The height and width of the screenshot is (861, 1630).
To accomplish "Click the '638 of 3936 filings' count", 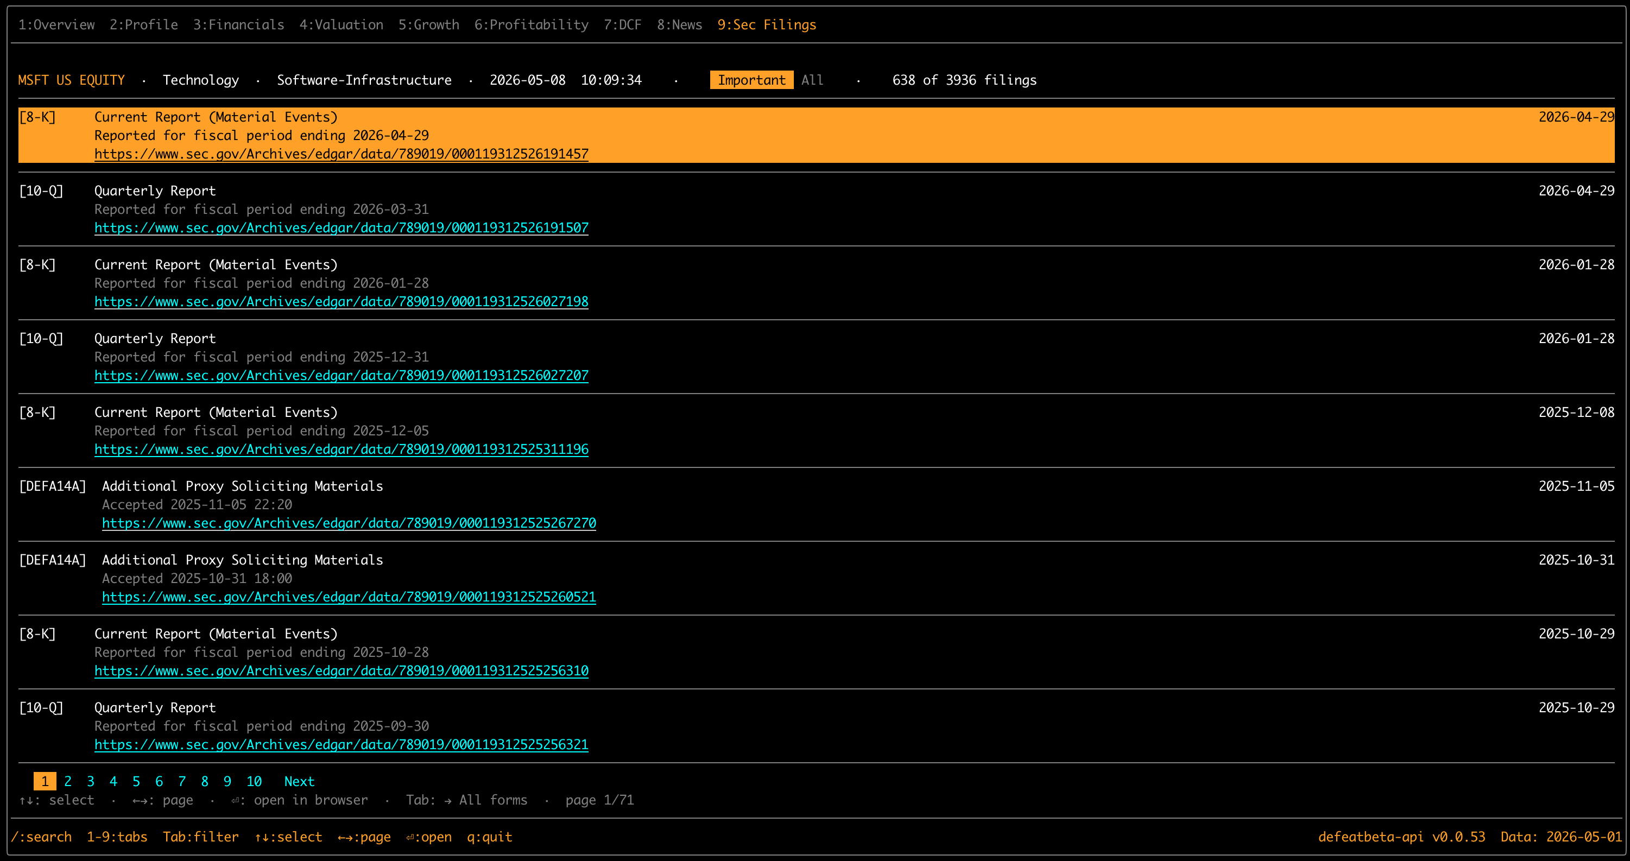I will point(964,80).
